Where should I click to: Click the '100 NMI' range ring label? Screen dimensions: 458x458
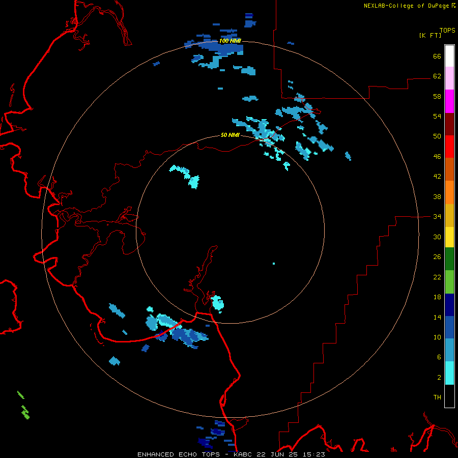230,41
